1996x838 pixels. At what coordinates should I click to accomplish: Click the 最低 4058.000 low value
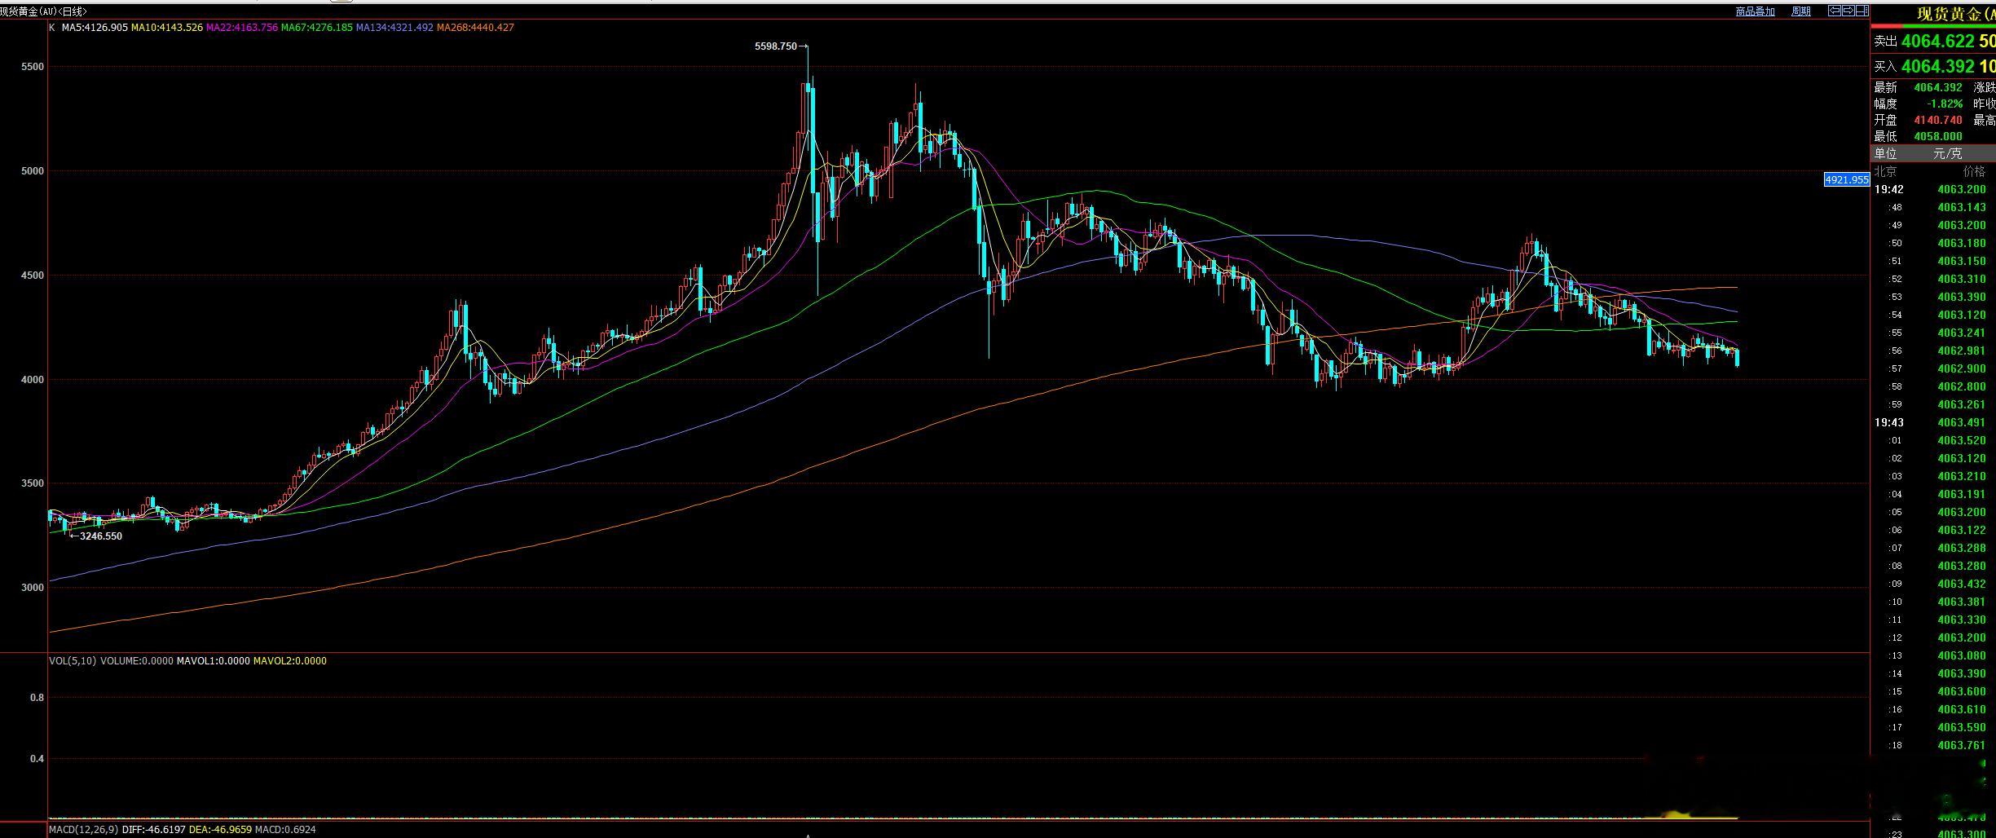(x=1938, y=136)
